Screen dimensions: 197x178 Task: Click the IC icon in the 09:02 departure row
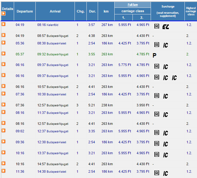(165, 133)
